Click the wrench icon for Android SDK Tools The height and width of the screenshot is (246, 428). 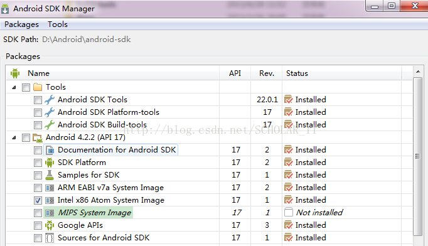click(50, 100)
